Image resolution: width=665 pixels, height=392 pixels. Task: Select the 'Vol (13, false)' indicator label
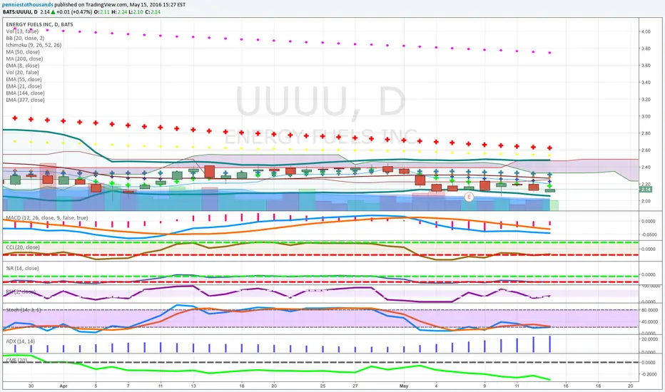[x=22, y=31]
